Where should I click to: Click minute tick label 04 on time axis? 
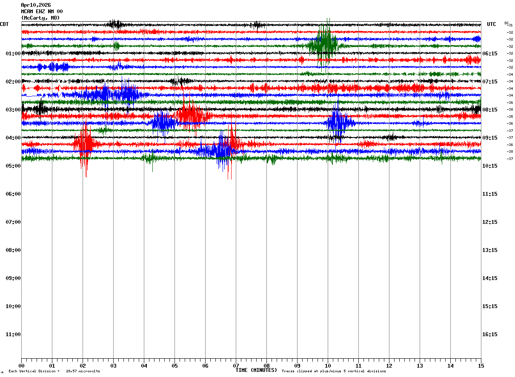click(144, 366)
